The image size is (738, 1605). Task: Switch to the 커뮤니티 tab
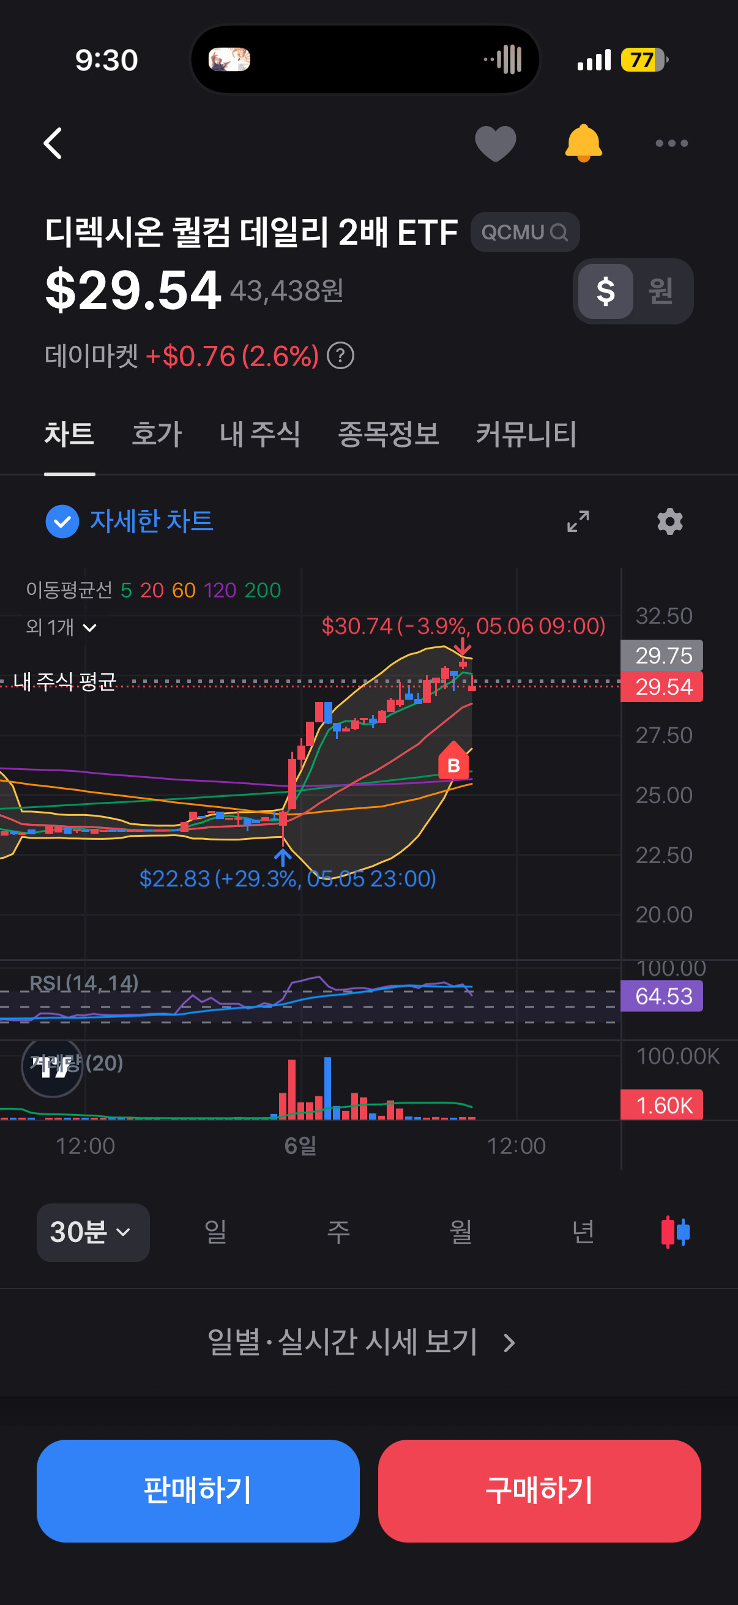pyautogui.click(x=526, y=433)
